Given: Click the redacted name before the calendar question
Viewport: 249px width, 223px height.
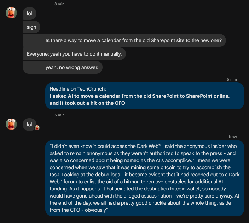Looking at the screenshot, I should click(x=33, y=40).
